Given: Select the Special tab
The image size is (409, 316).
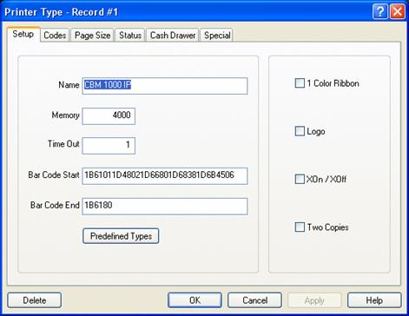Looking at the screenshot, I should click(x=217, y=36).
